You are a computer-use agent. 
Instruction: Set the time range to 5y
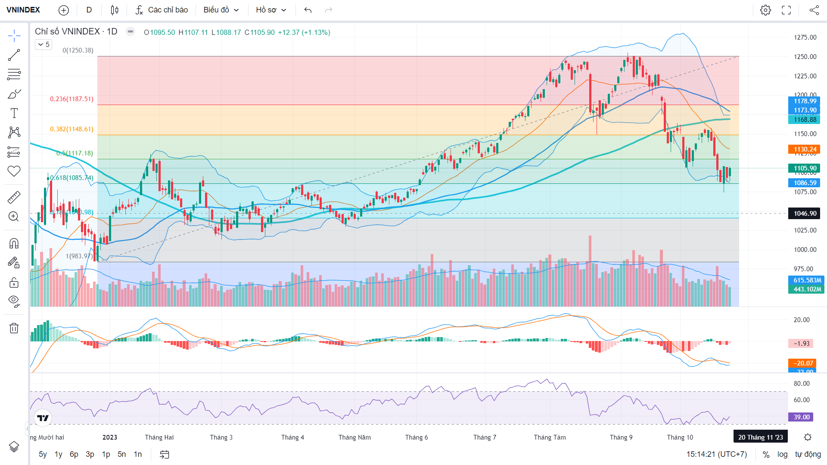click(43, 454)
